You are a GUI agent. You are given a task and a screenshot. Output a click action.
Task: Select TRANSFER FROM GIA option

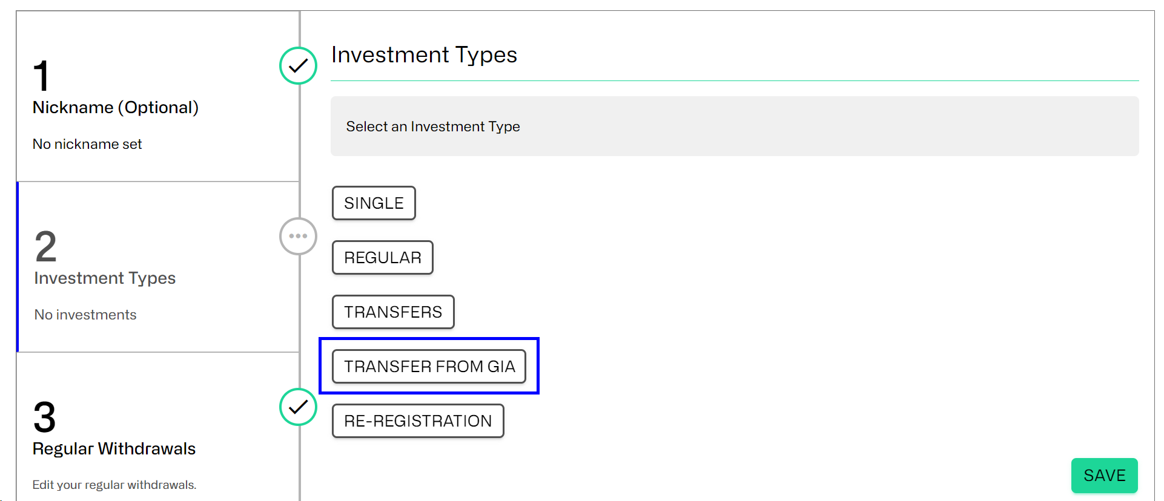point(429,366)
